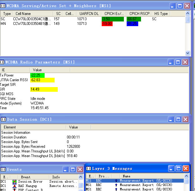
Task: Click the blue -81.25 RSCP value
Action: [132, 24]
